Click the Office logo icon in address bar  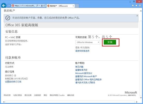[x=13, y=6]
